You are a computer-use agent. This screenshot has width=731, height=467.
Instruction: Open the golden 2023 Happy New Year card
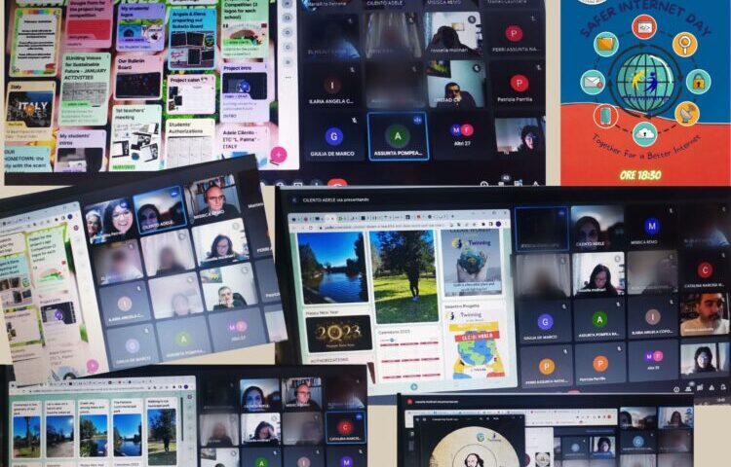338,334
